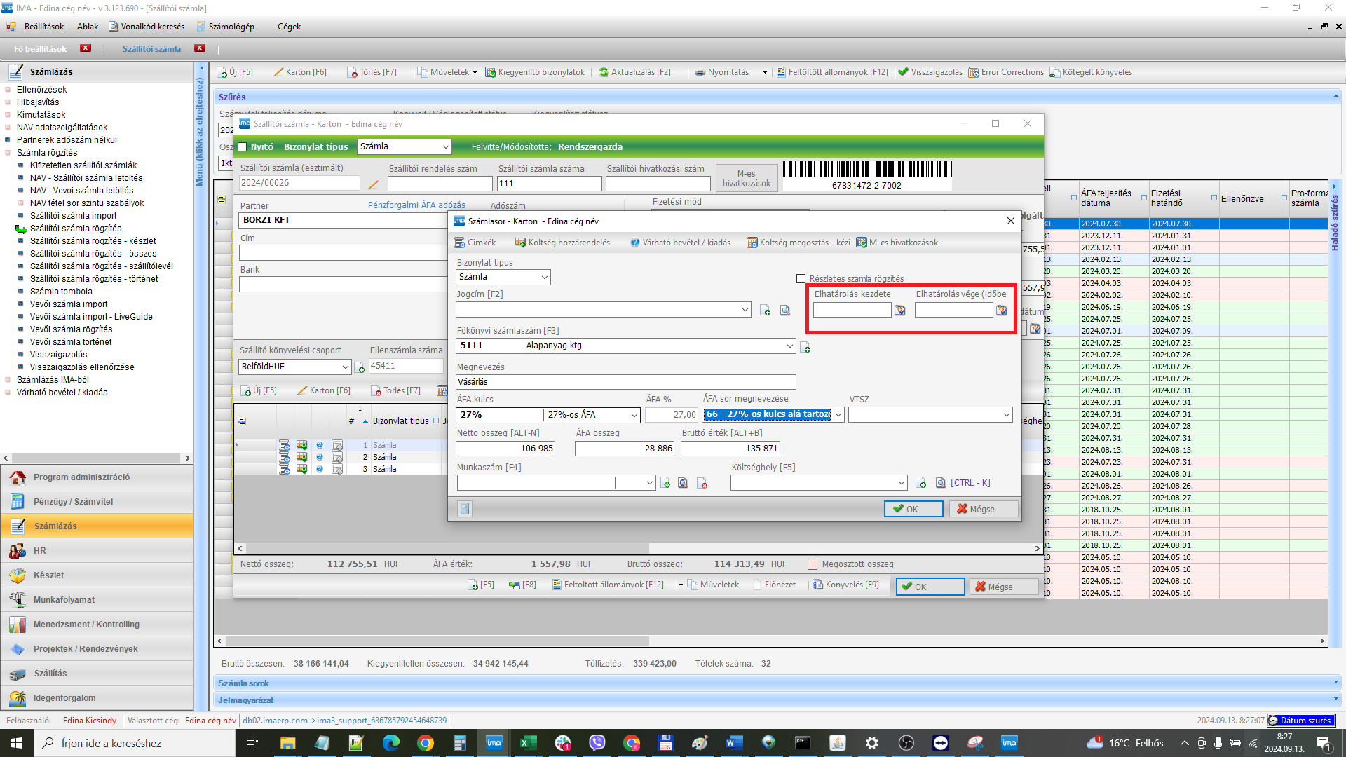Click Netto összeg field with 106 985
The height and width of the screenshot is (757, 1346).
tap(505, 449)
